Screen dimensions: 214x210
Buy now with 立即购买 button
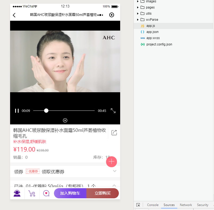[x=103, y=193]
